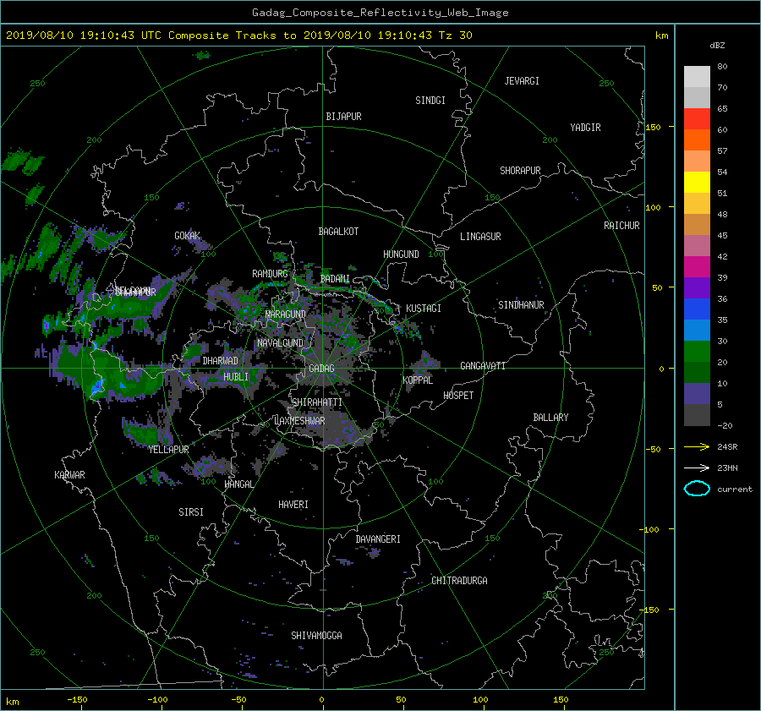Click the LINGASUR city label
Screen dimensions: 761x711
pyautogui.click(x=480, y=237)
